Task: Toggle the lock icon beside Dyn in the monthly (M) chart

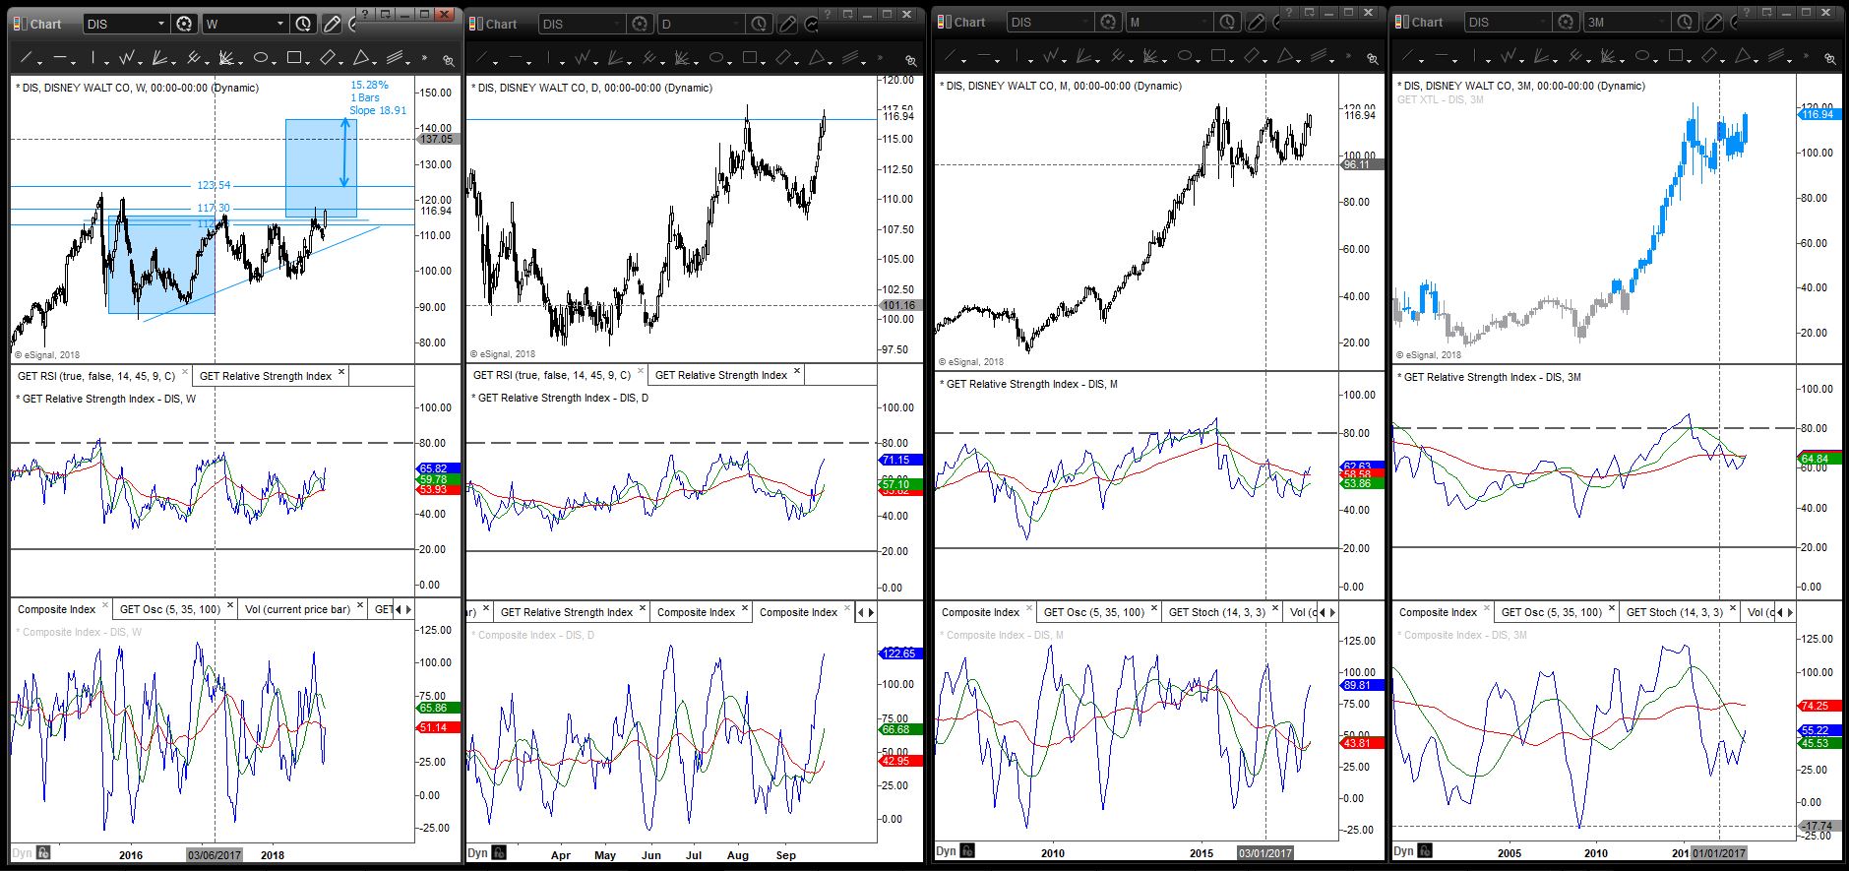Action: [x=967, y=850]
